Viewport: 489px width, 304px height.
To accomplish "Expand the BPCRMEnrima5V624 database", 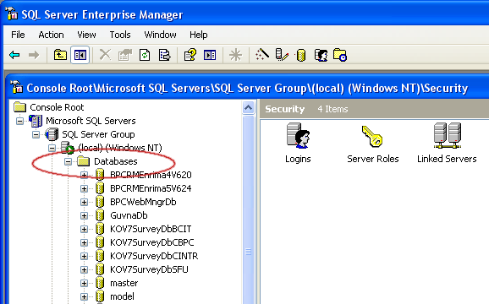I will pos(84,188).
